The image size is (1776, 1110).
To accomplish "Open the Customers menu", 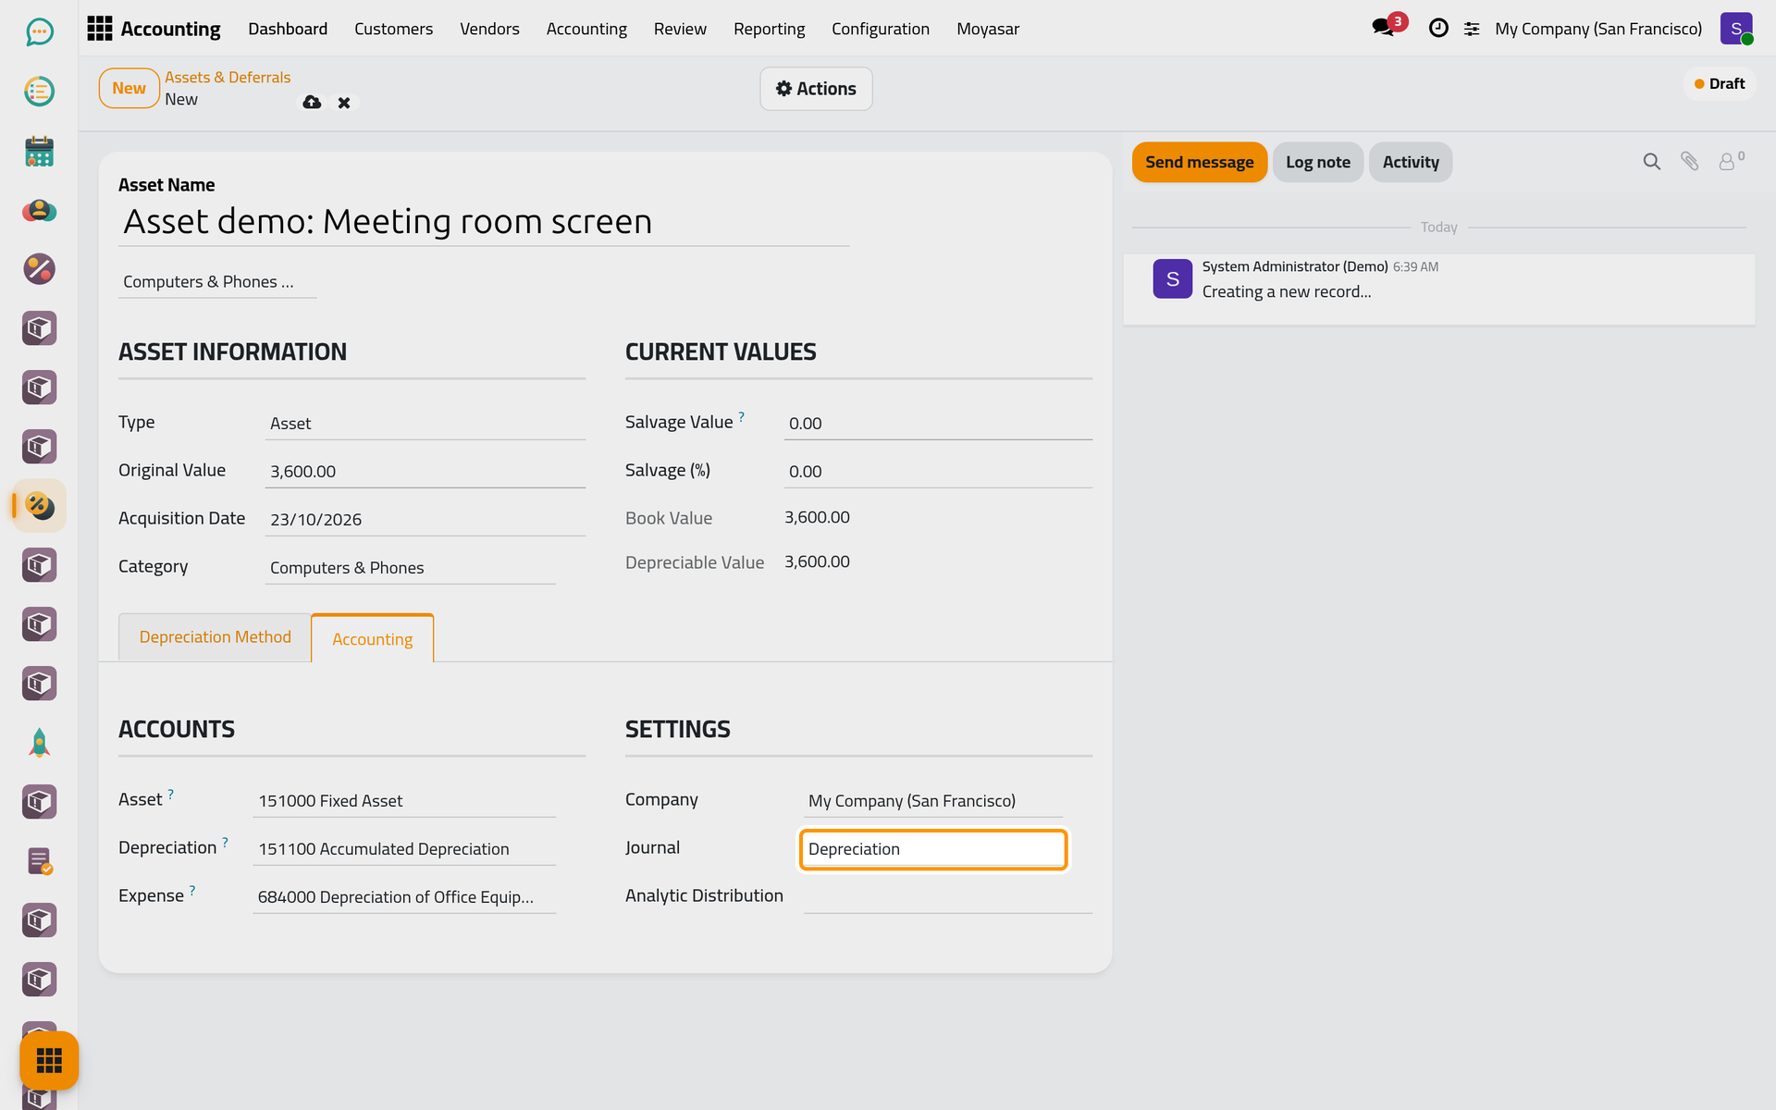I will pos(393,29).
